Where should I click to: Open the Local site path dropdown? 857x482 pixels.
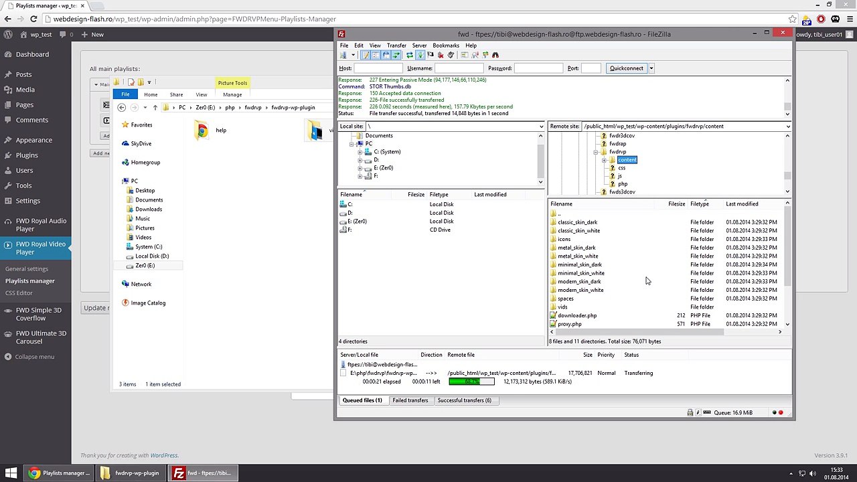[541, 127]
